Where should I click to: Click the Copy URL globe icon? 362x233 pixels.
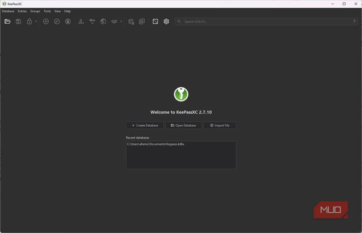tap(103, 22)
